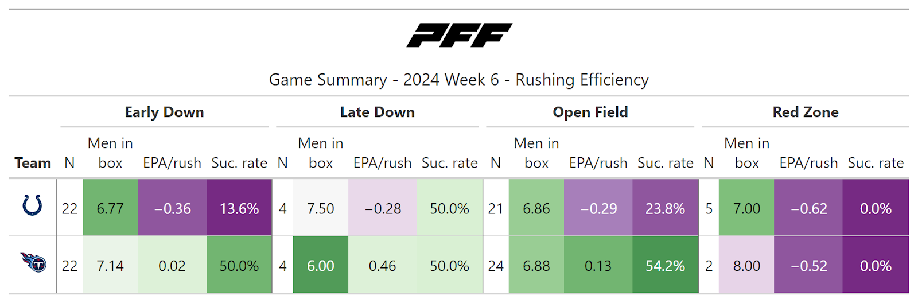Viewport: 918px width, 303px height.
Task: Click the Tennessee Titans team logo
Action: pos(33,263)
